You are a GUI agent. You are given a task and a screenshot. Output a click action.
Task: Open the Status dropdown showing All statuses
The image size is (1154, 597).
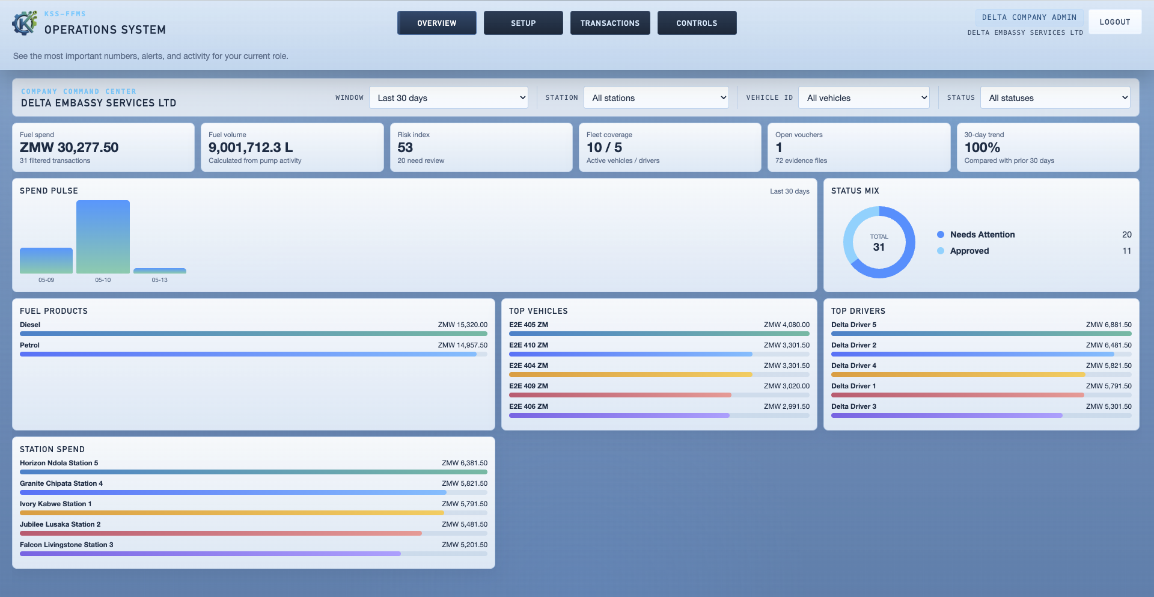coord(1055,98)
